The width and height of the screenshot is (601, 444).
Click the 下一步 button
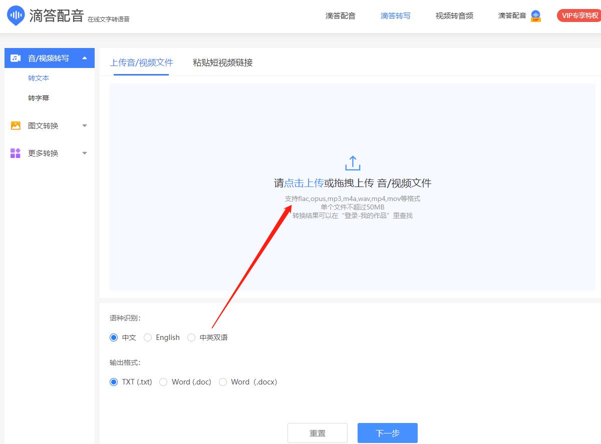click(x=387, y=432)
